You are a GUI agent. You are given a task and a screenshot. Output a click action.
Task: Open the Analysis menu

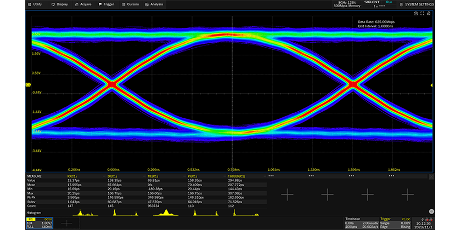tap(154, 4)
